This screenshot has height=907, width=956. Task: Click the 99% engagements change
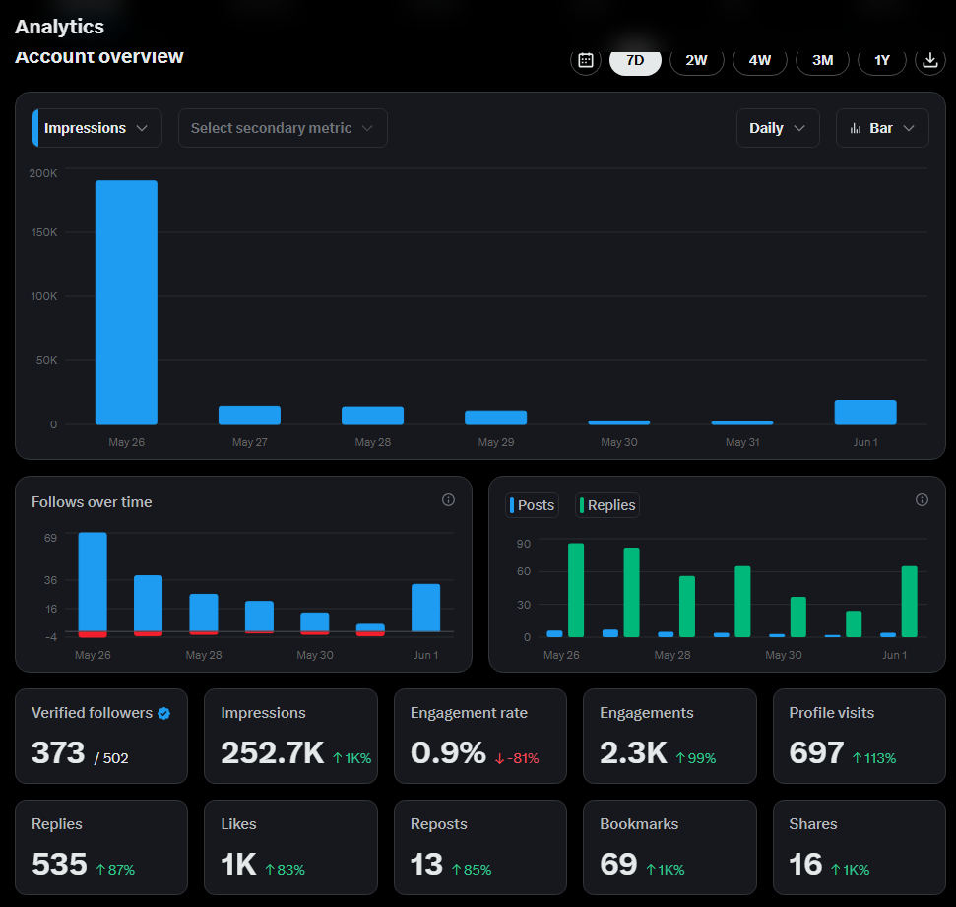click(696, 758)
